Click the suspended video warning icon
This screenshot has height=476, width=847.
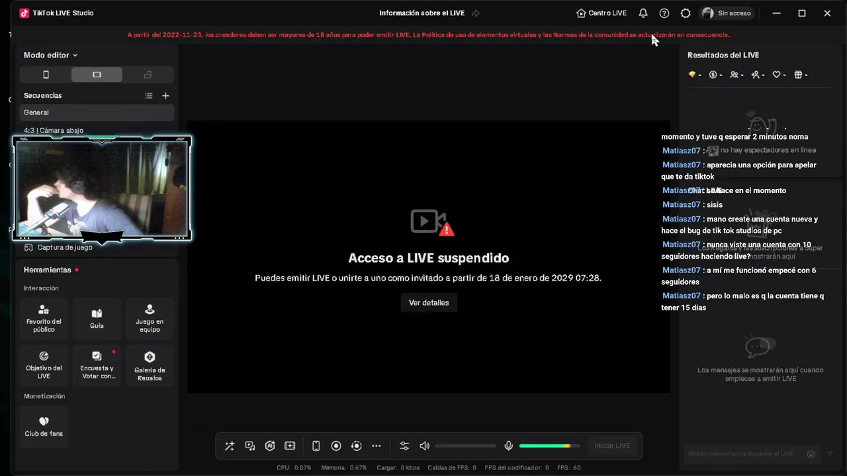(432, 223)
